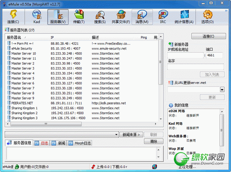Switch to the 日志 log tab
The width and height of the screenshot is (231, 172).
point(42,143)
